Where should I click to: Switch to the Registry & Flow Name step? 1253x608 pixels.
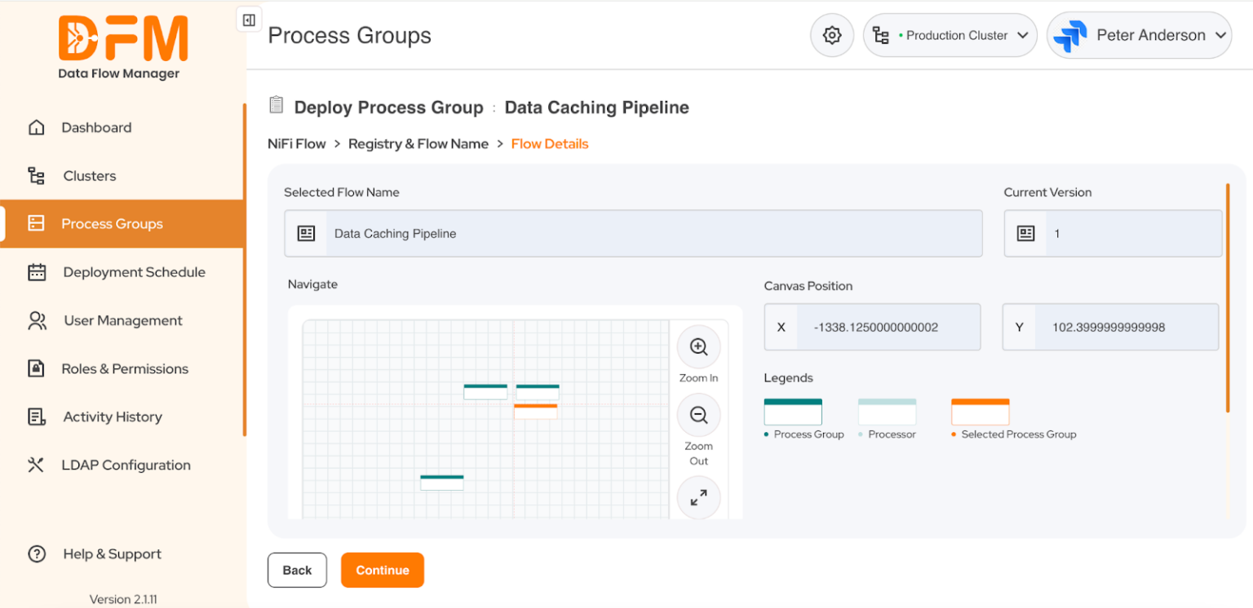click(418, 143)
